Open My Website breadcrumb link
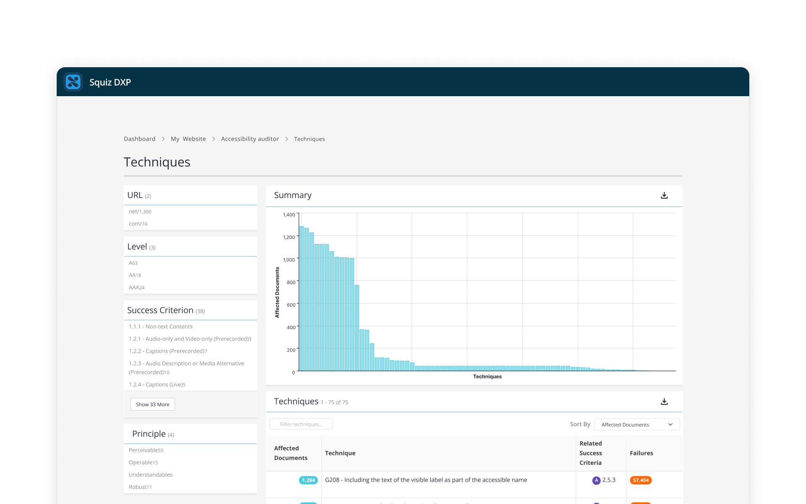The height and width of the screenshot is (504, 806). (x=188, y=139)
